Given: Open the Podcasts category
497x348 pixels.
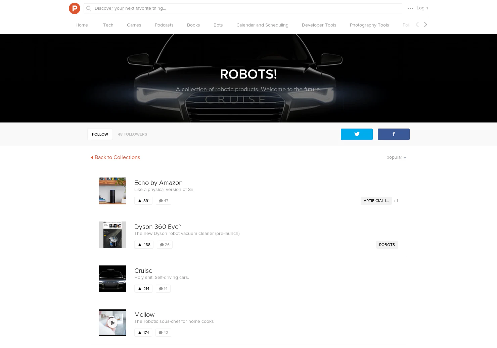Looking at the screenshot, I should (x=164, y=25).
